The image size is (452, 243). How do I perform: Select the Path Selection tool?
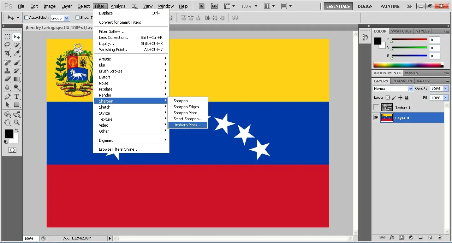7,105
